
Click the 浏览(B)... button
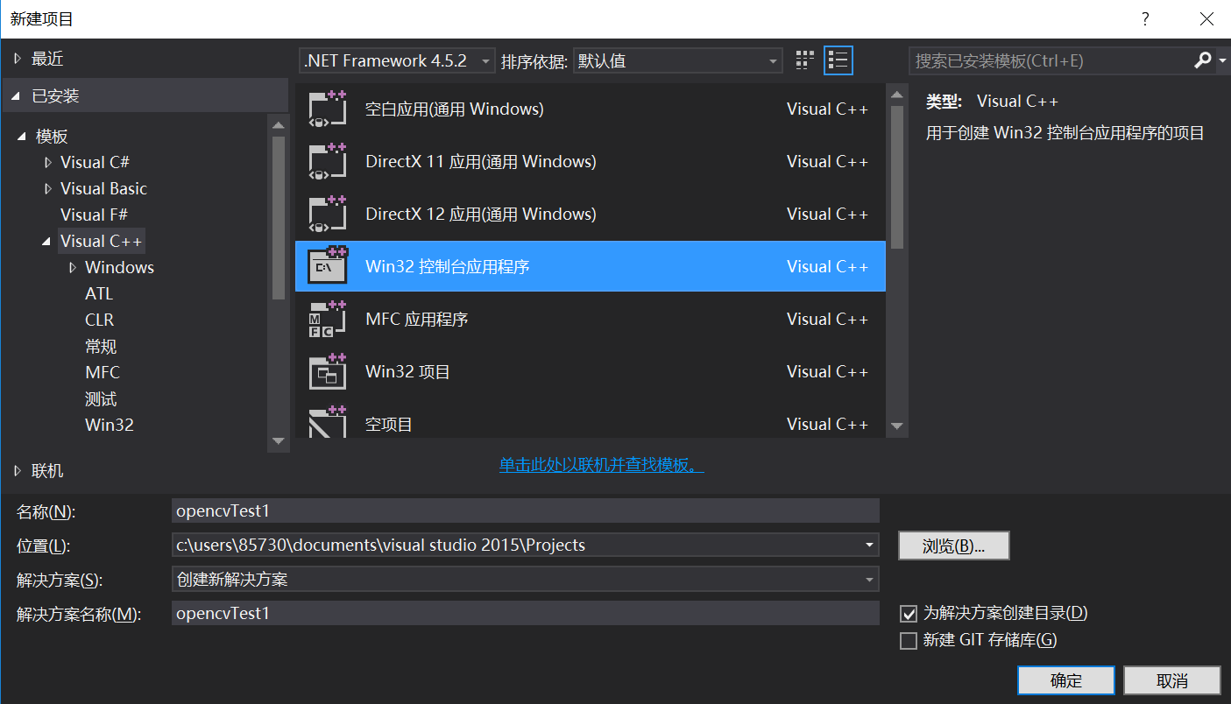tap(954, 546)
